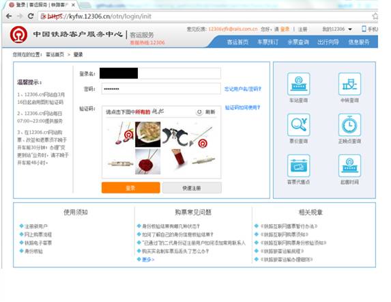This screenshot has width=391, height=302.
Task: Open the 票价查询 ticket price icon
Action: [x=298, y=125]
